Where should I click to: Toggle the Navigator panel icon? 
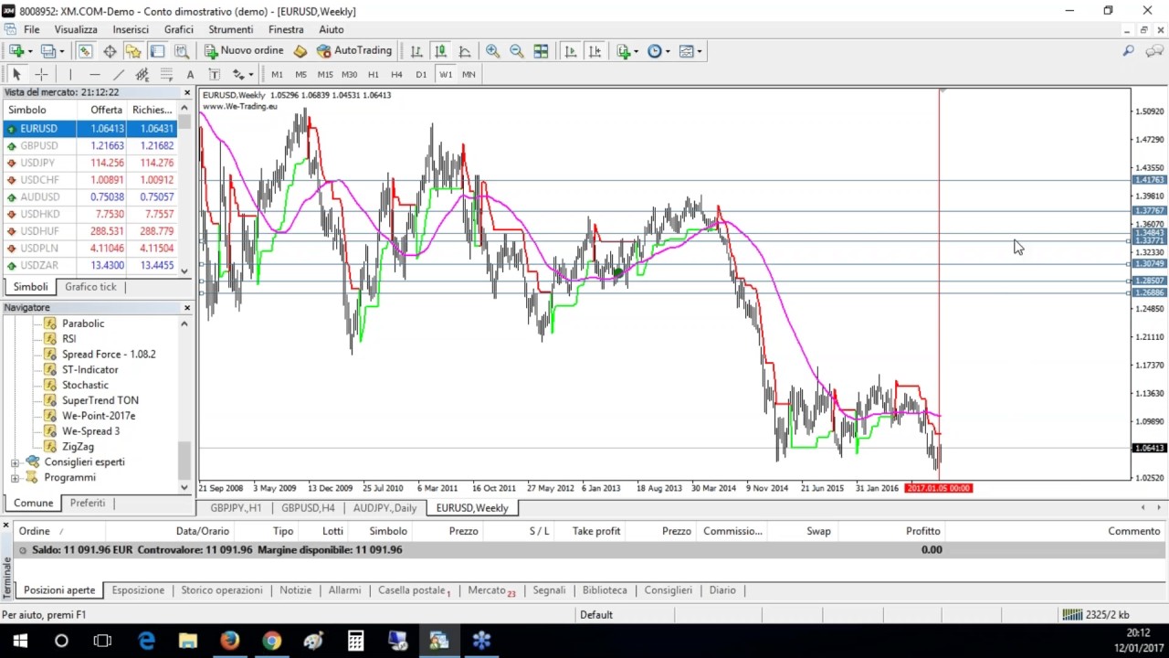click(133, 51)
